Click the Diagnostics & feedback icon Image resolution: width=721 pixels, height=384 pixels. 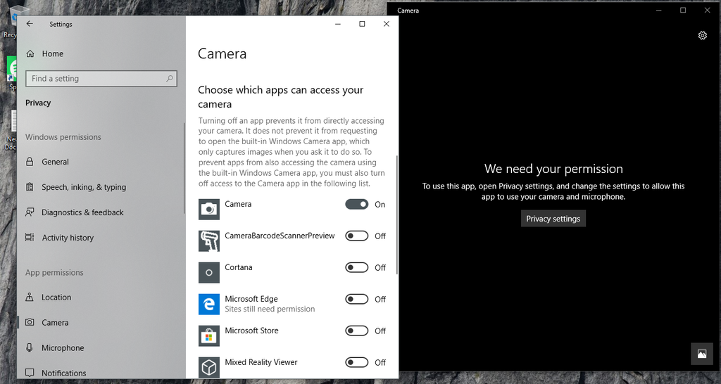tap(30, 212)
